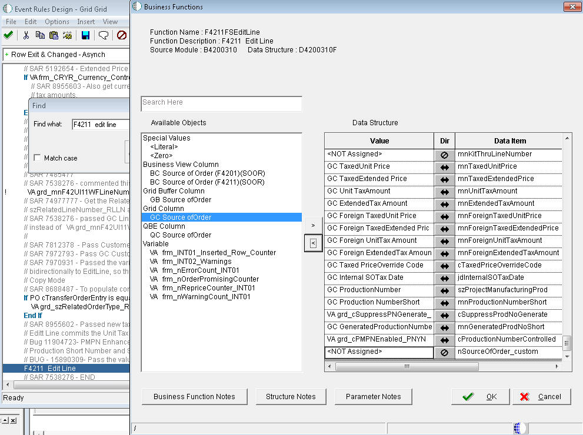583x435 pixels.
Task: Click the Cancel button
Action: pos(541,397)
